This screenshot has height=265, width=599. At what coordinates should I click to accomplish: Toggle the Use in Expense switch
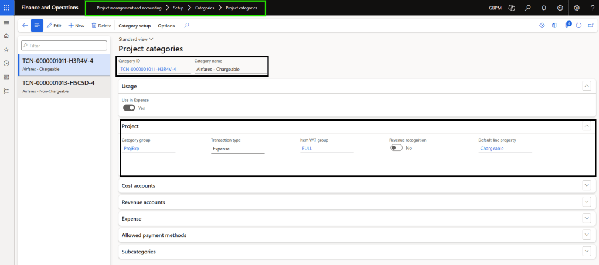(128, 108)
